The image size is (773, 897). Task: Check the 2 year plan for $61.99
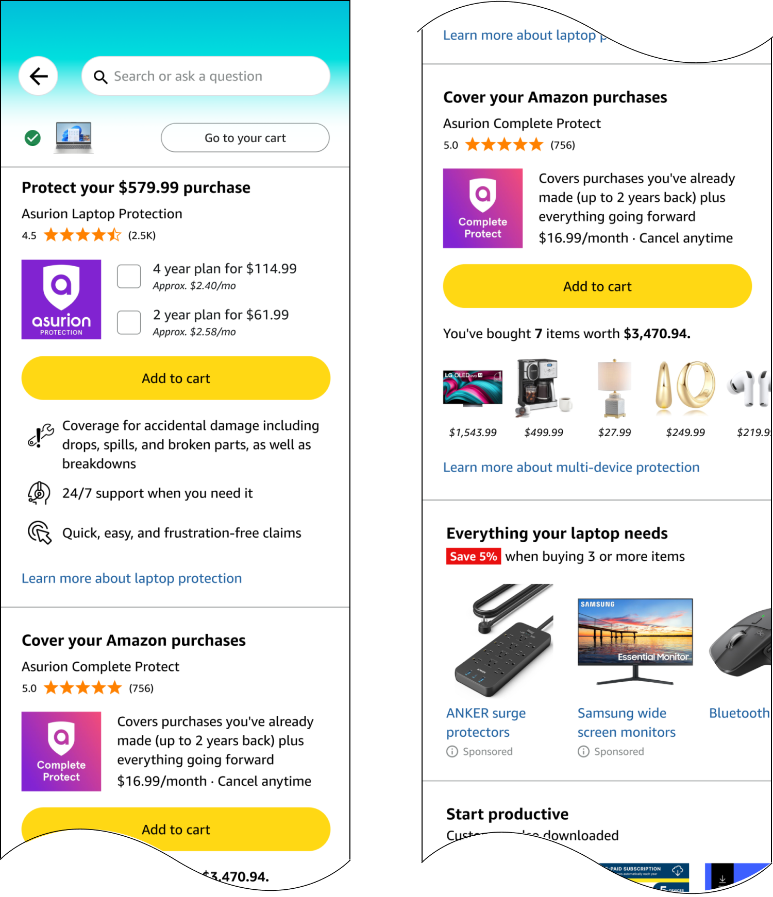coord(129,322)
